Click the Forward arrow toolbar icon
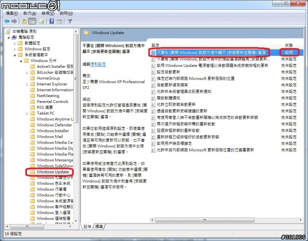The image size is (308, 241). [x=14, y=21]
